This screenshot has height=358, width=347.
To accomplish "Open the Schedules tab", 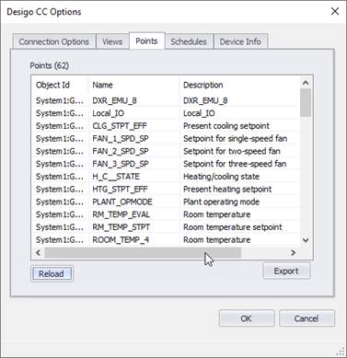I will (189, 41).
